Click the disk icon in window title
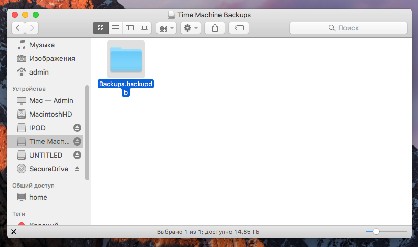Viewport: 418px width, 247px height. tap(171, 15)
